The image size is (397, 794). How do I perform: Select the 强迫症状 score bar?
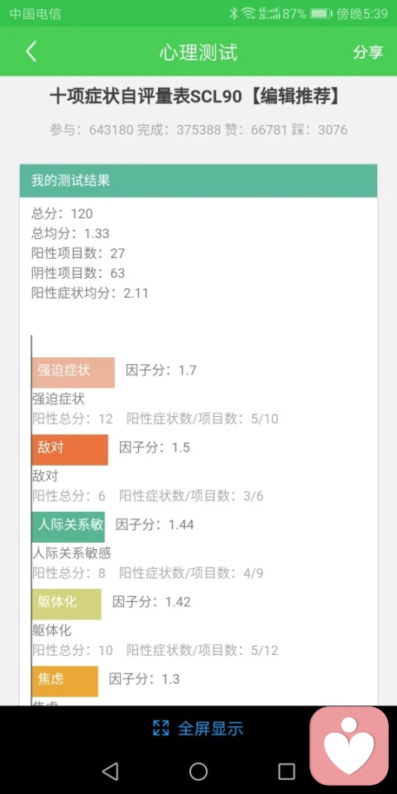click(74, 372)
